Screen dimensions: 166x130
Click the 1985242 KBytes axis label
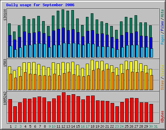(x=5, y=98)
